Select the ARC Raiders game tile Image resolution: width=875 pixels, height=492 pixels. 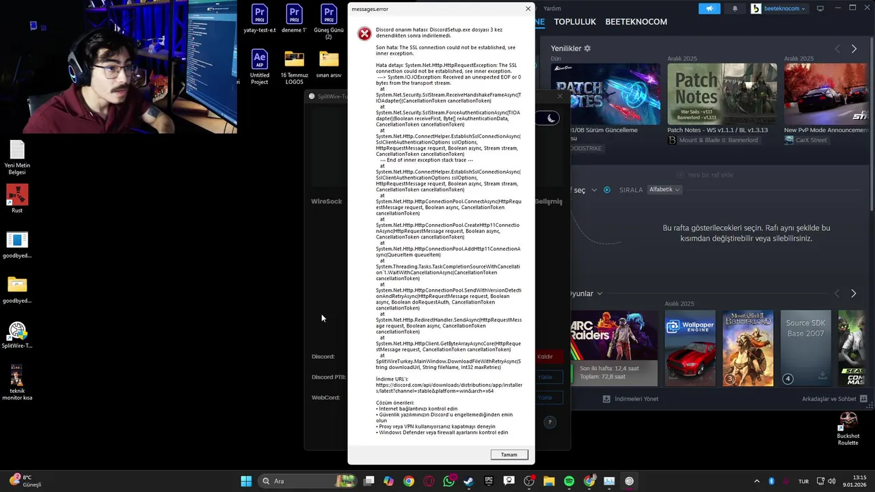(x=614, y=348)
